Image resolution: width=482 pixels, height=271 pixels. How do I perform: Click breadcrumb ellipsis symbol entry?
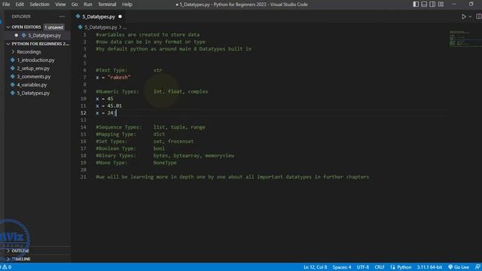[124, 27]
